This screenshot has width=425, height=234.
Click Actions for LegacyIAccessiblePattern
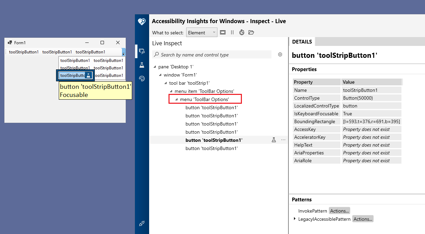[x=363, y=219]
